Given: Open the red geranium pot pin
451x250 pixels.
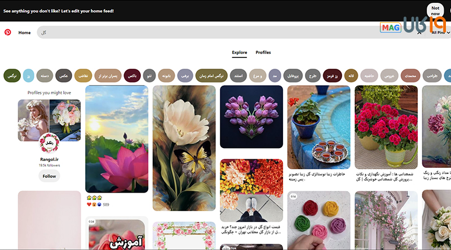Looking at the screenshot, I should pyautogui.click(x=386, y=127).
